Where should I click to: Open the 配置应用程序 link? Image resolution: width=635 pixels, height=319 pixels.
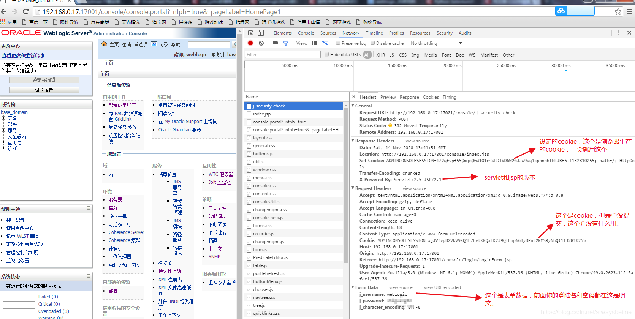pyautogui.click(x=122, y=105)
